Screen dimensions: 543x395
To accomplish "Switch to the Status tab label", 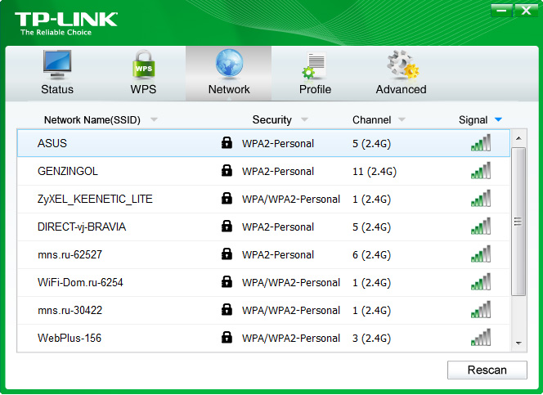I will [x=57, y=89].
